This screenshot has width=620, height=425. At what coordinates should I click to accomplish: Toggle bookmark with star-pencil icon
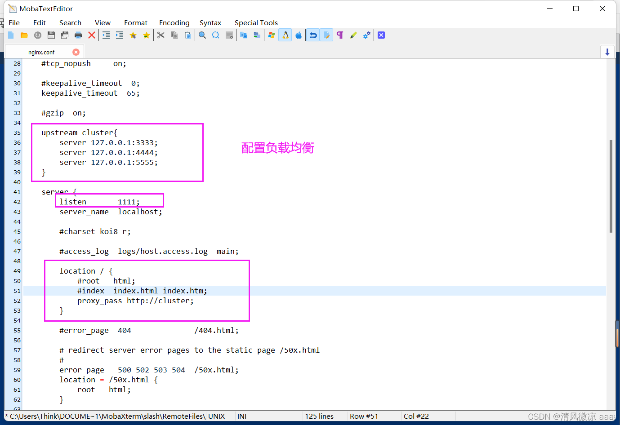click(133, 35)
